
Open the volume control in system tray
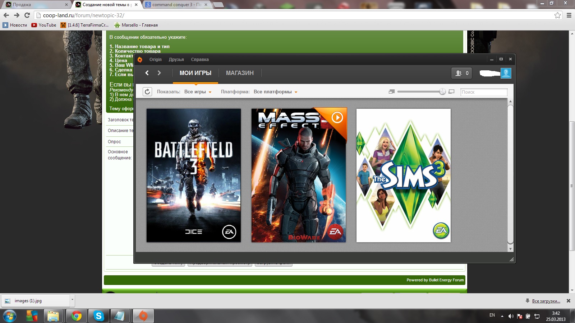coord(511,316)
